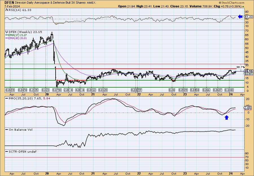The width and height of the screenshot is (254, 176).
Task: Click the fund name 'Direxion Daily Aerospace & Defense Bull 3X Shares'
Action: click(x=51, y=3)
